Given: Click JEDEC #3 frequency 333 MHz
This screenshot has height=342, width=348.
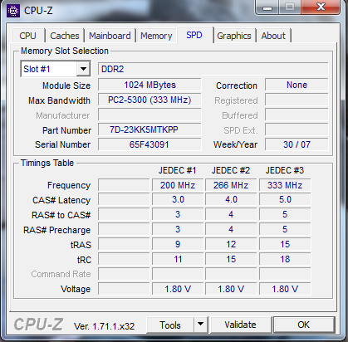Looking at the screenshot, I should pyautogui.click(x=285, y=185).
